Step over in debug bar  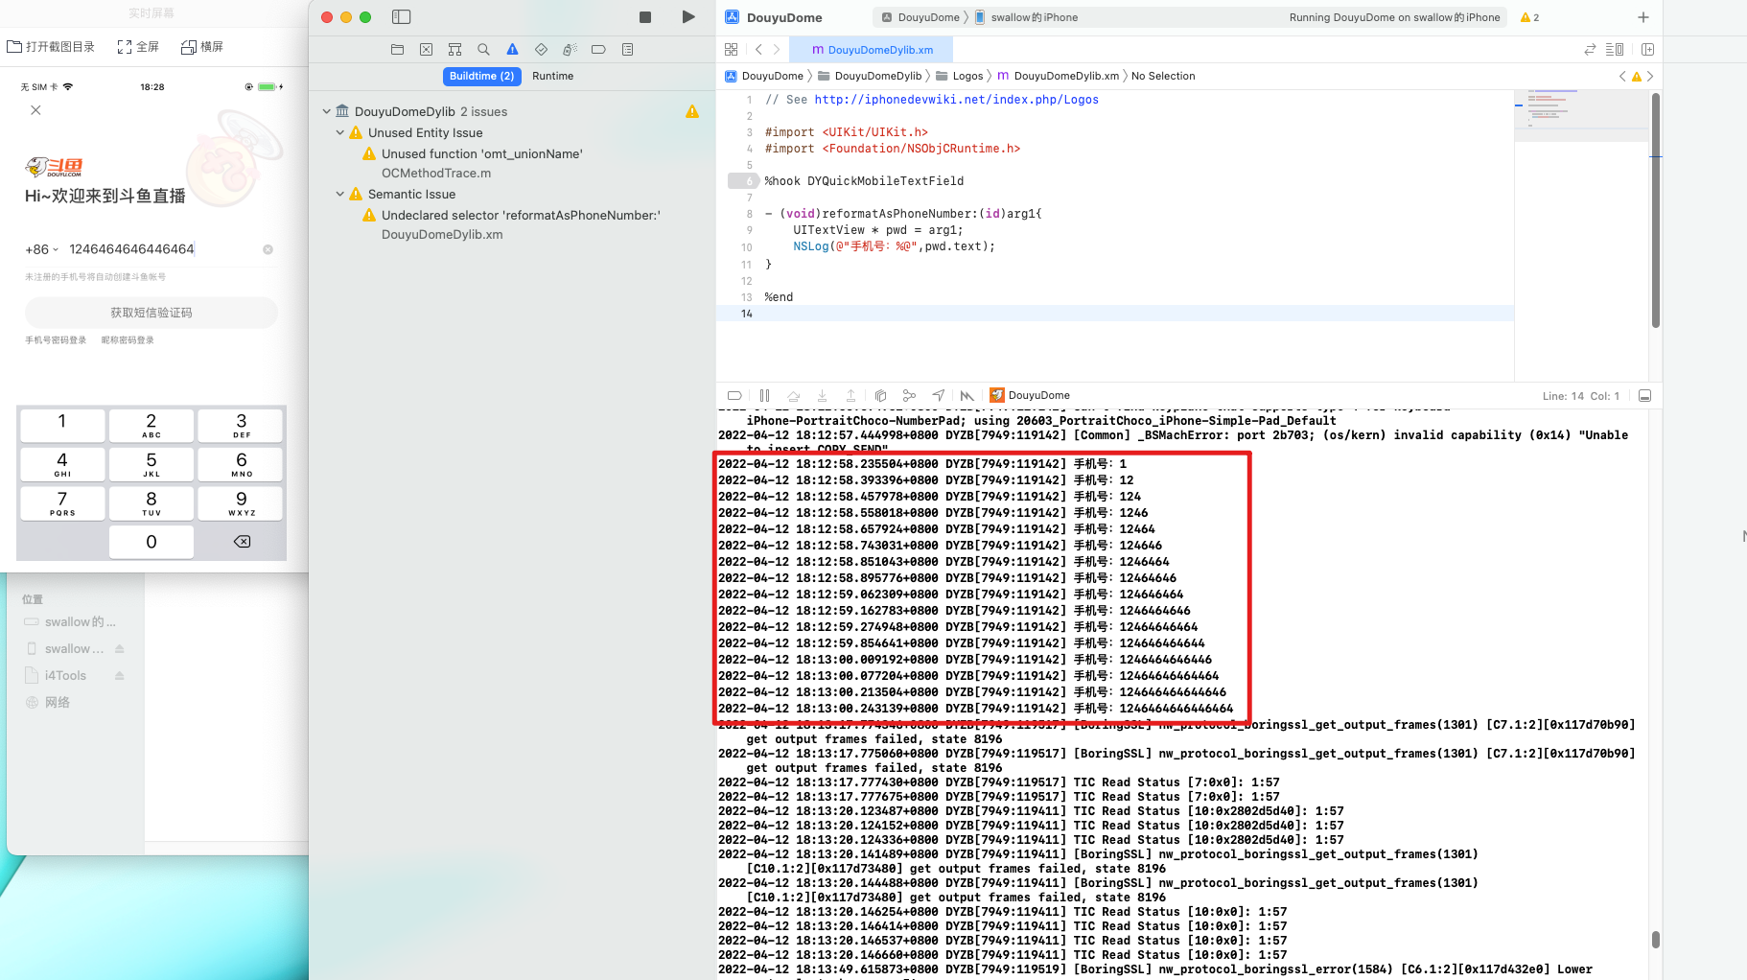[x=793, y=395]
